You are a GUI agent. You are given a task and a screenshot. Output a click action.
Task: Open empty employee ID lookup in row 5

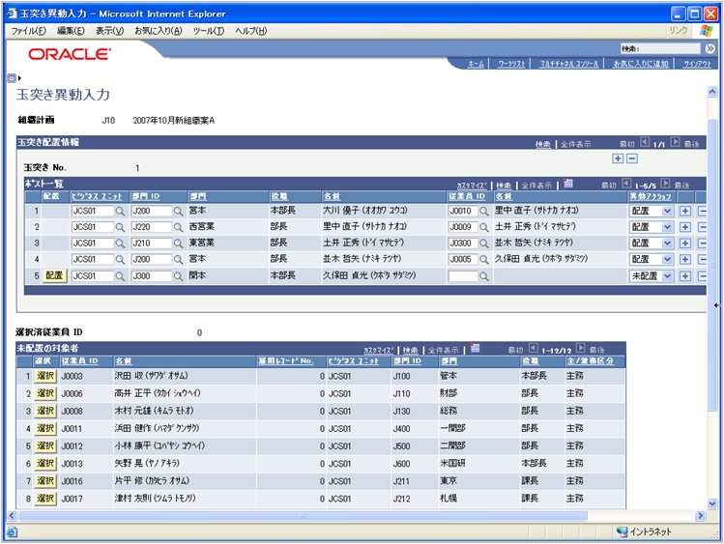tap(484, 276)
